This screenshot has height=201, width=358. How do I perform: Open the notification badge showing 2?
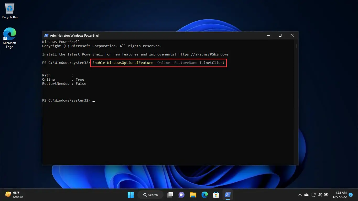pos(351,195)
